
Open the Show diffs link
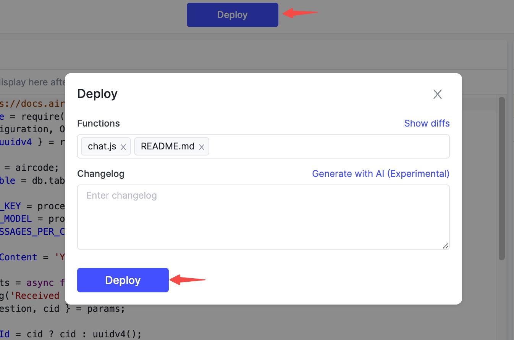pyautogui.click(x=427, y=123)
